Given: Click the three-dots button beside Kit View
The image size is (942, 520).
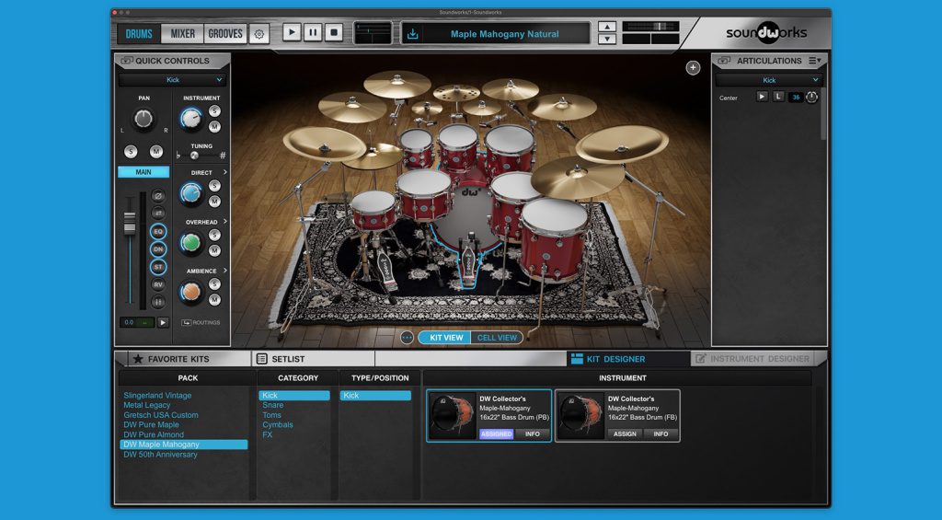Looking at the screenshot, I should pos(408,338).
